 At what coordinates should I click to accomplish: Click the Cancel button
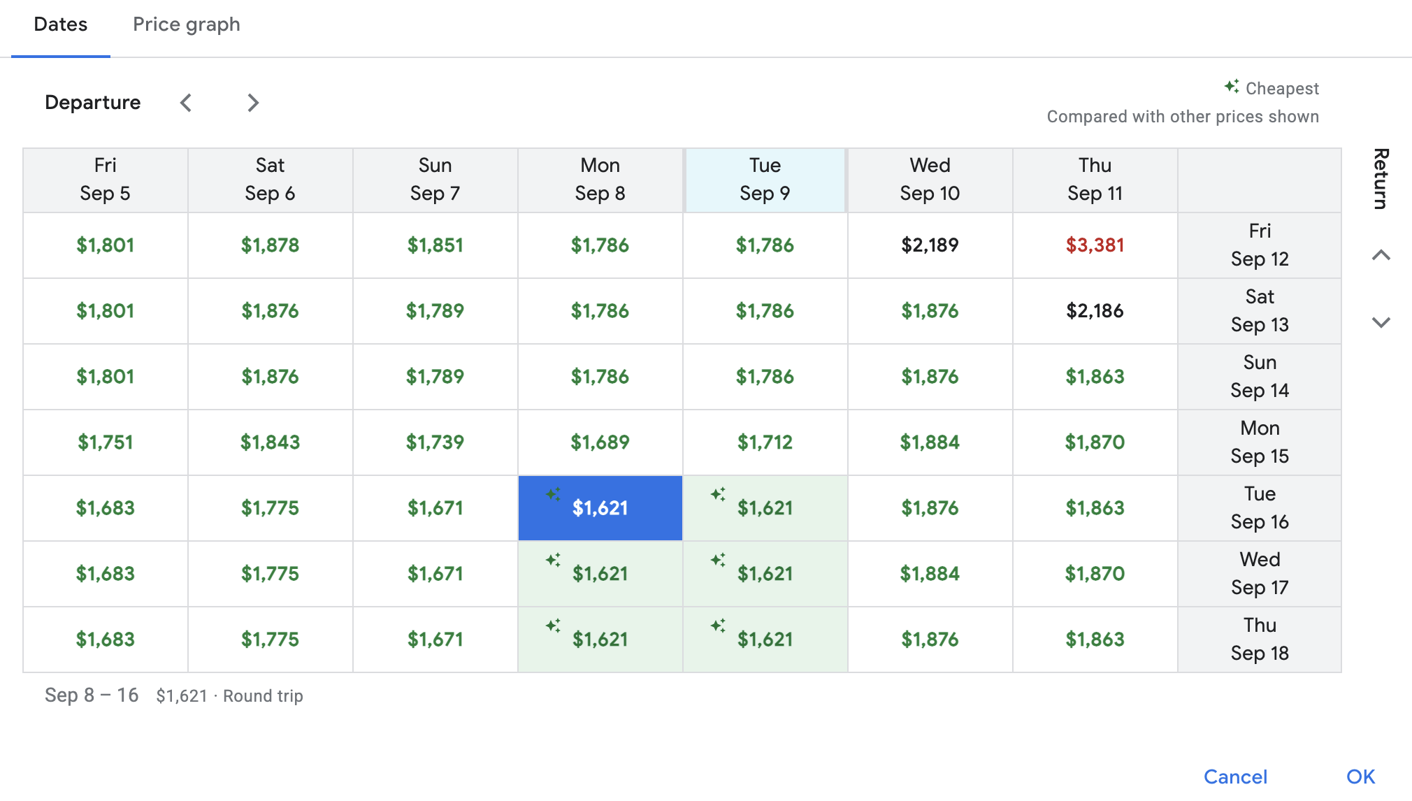tap(1235, 777)
